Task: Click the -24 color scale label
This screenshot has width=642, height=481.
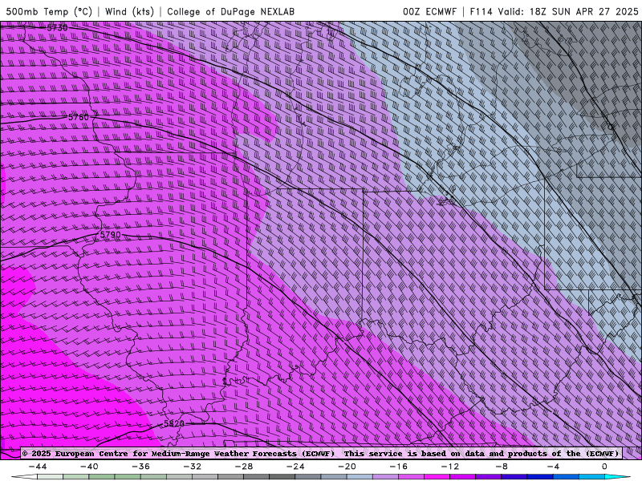Action: pyautogui.click(x=295, y=467)
